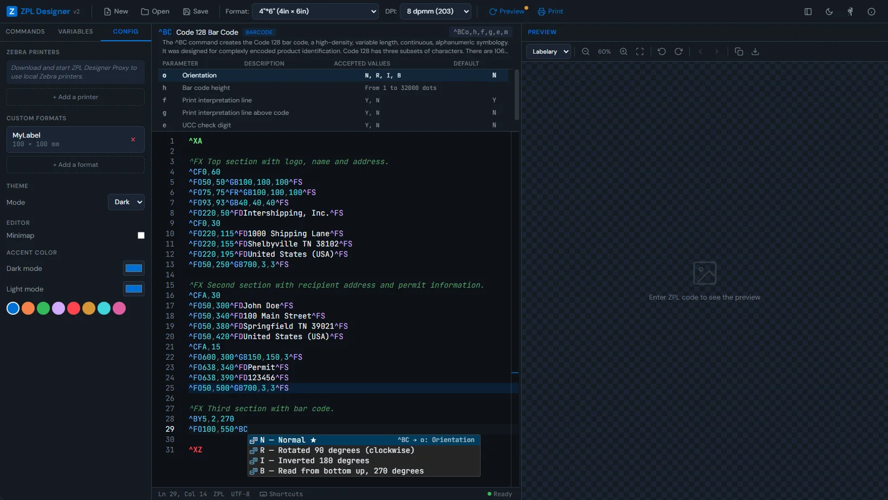Open the DPI selection dropdown

(x=435, y=11)
